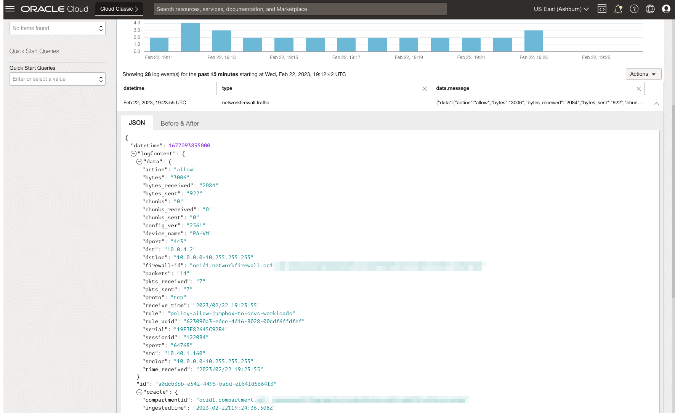675x413 pixels.
Task: Select the networkfirewall.traffic type cell
Action: [x=245, y=103]
